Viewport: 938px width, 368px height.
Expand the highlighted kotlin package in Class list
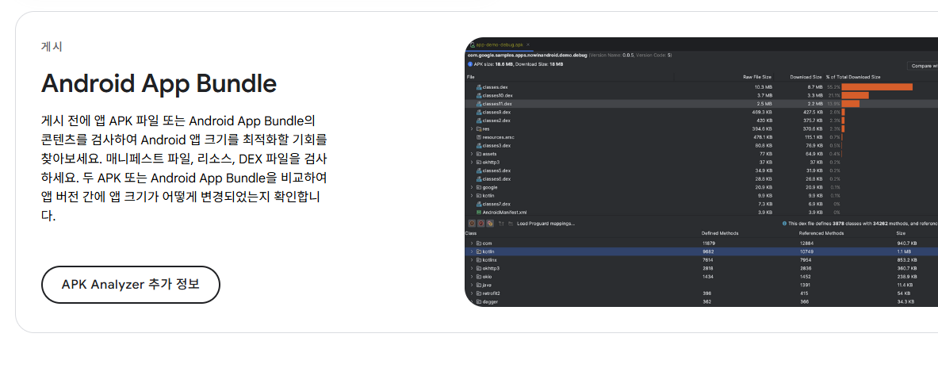click(472, 252)
